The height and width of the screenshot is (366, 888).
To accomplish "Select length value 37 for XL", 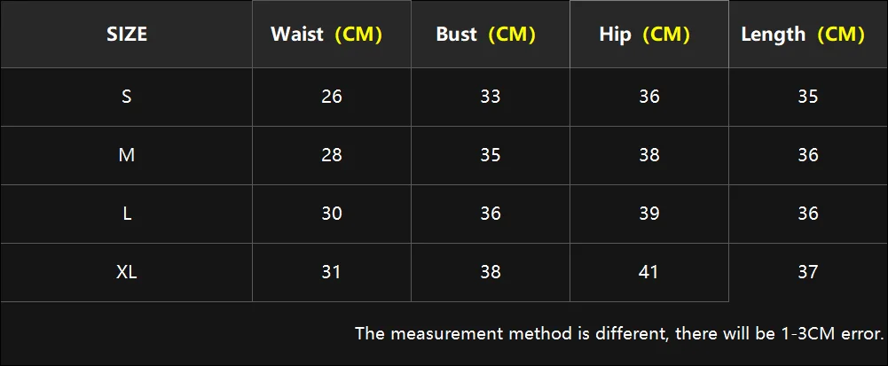I will pos(808,272).
